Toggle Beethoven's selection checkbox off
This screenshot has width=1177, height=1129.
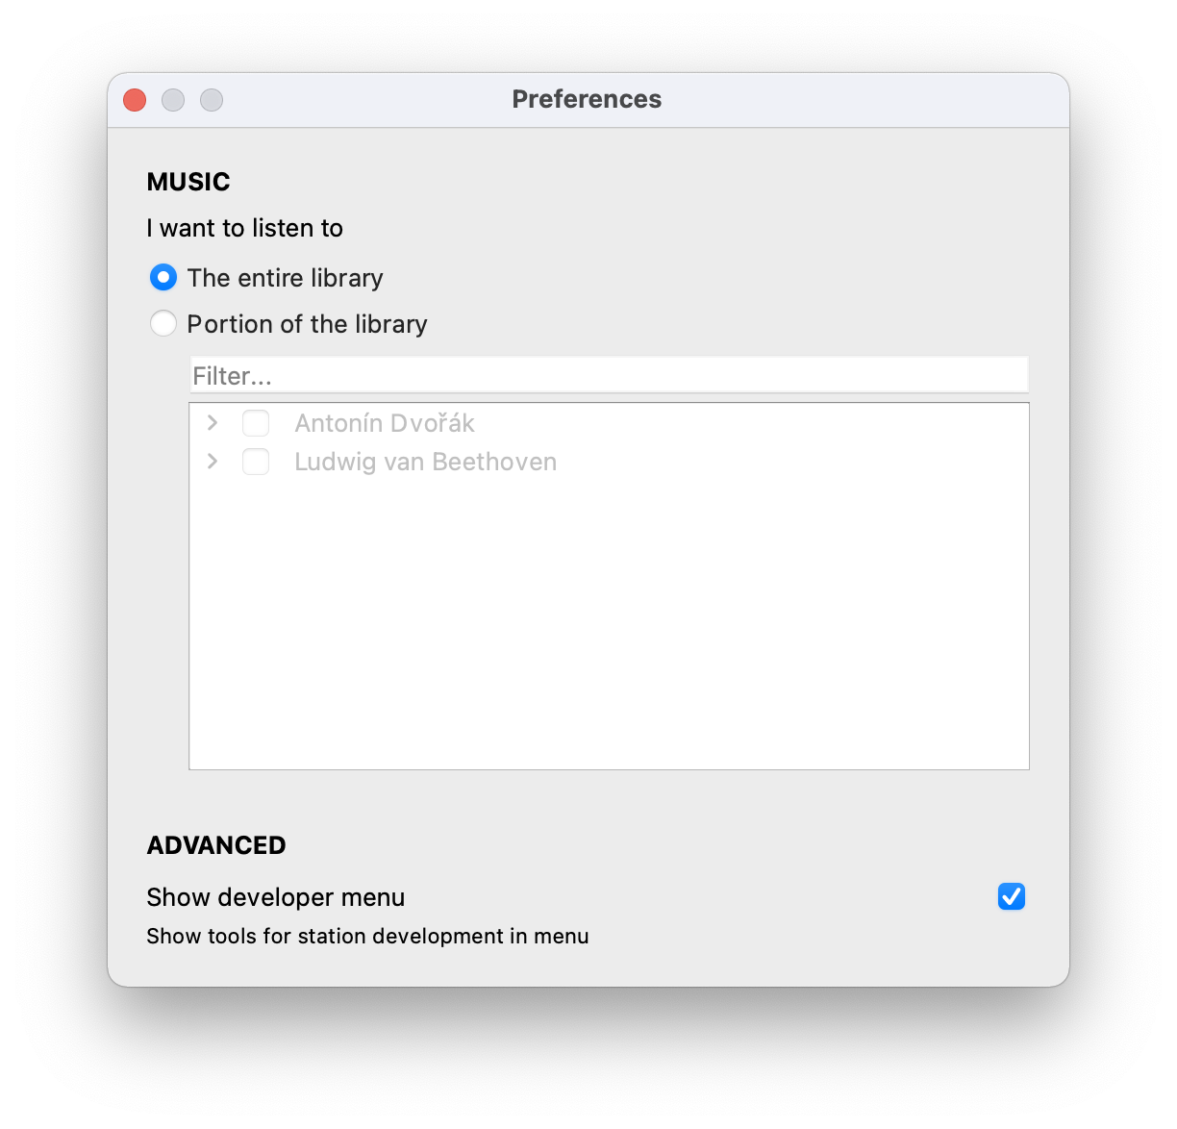(255, 462)
